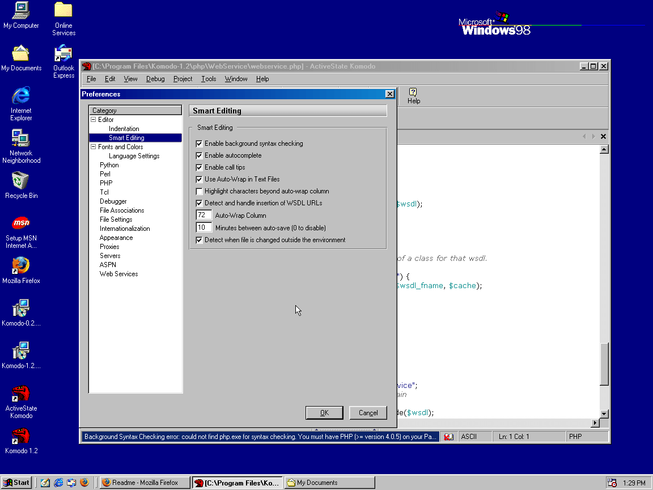Click the editor horizontal scrollbar right arrow

coord(595,423)
